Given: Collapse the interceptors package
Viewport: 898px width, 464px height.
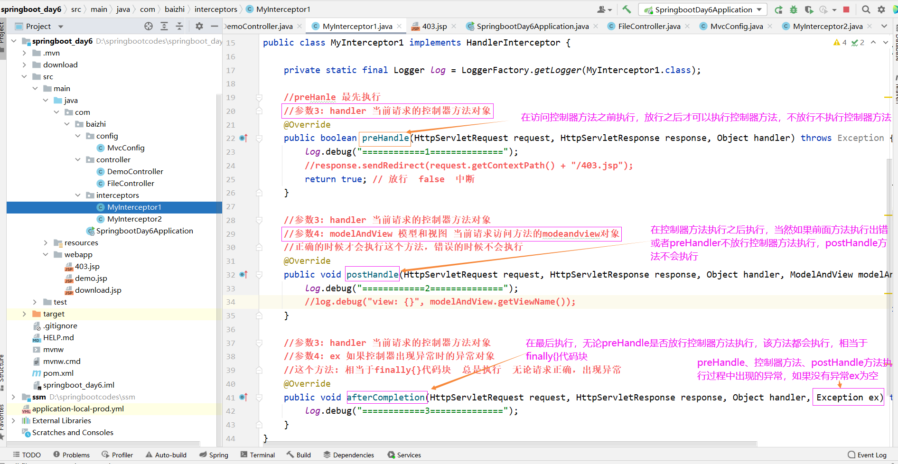Looking at the screenshot, I should [x=78, y=195].
